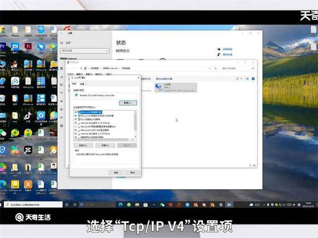Toggle QoS Packet Scheduler checkbox
This screenshot has width=318, height=238.
pos(76,119)
